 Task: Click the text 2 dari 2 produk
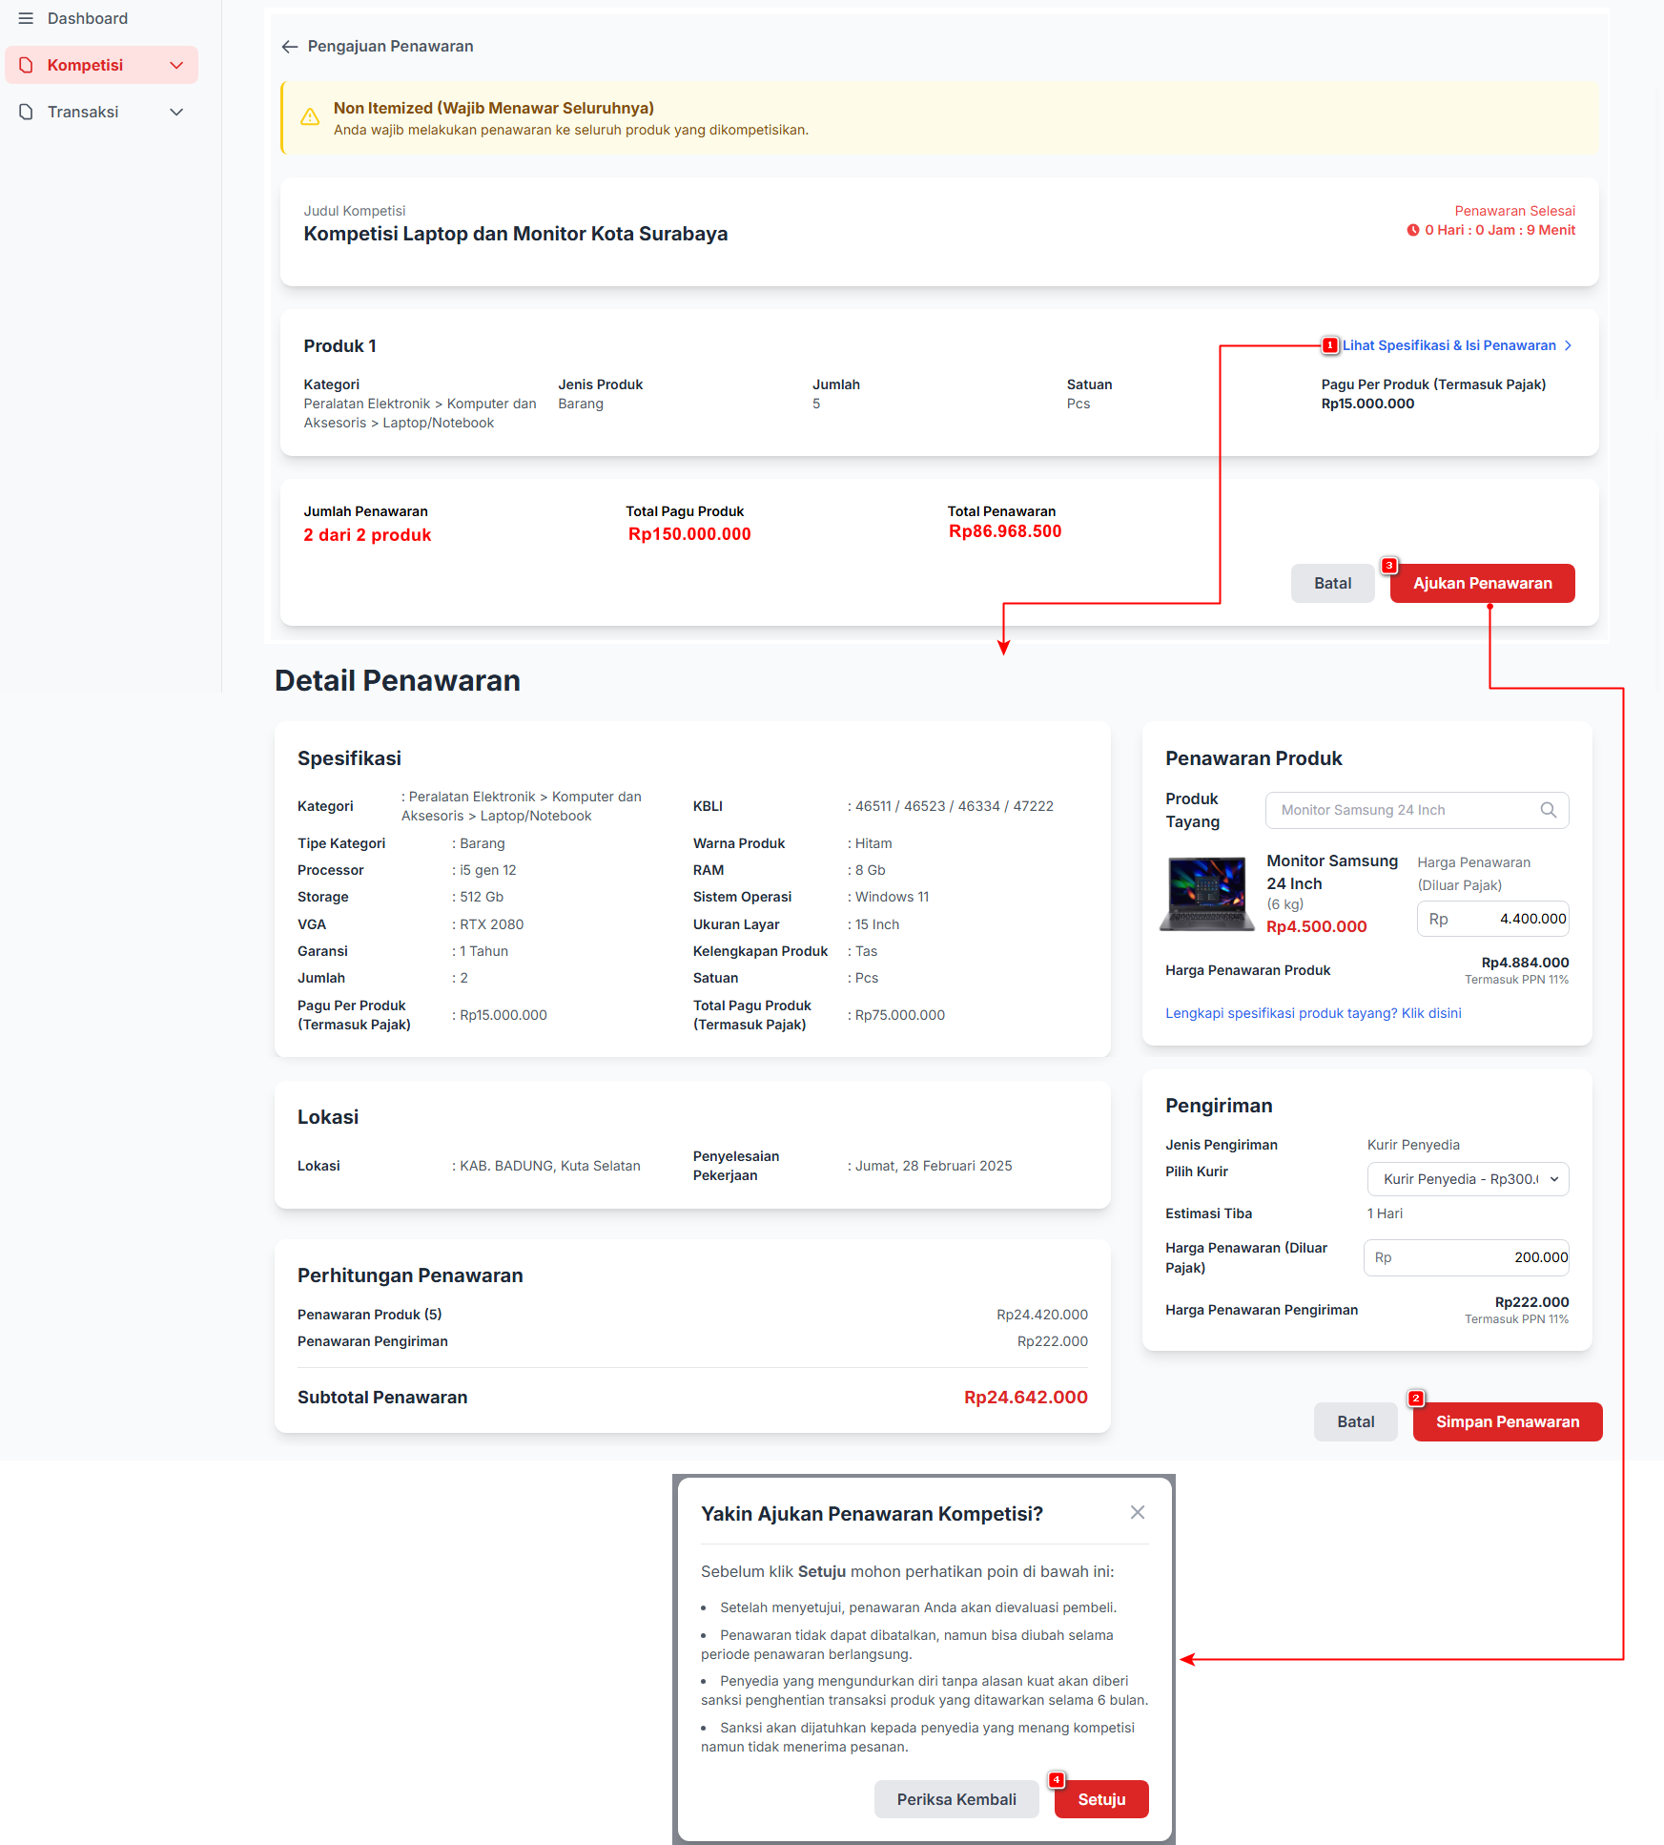pyautogui.click(x=367, y=535)
